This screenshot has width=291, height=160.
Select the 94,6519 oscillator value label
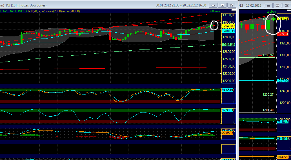point(228,90)
